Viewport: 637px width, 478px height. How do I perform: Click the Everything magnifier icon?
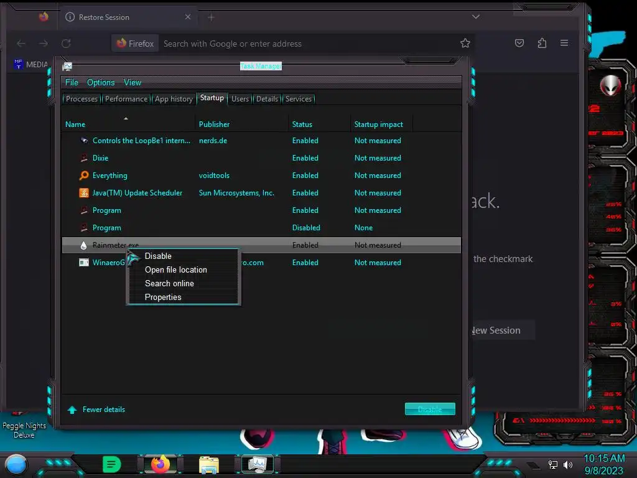point(84,176)
